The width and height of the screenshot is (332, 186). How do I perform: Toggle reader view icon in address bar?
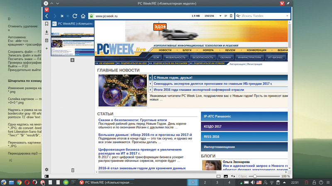pyautogui.click(x=226, y=16)
